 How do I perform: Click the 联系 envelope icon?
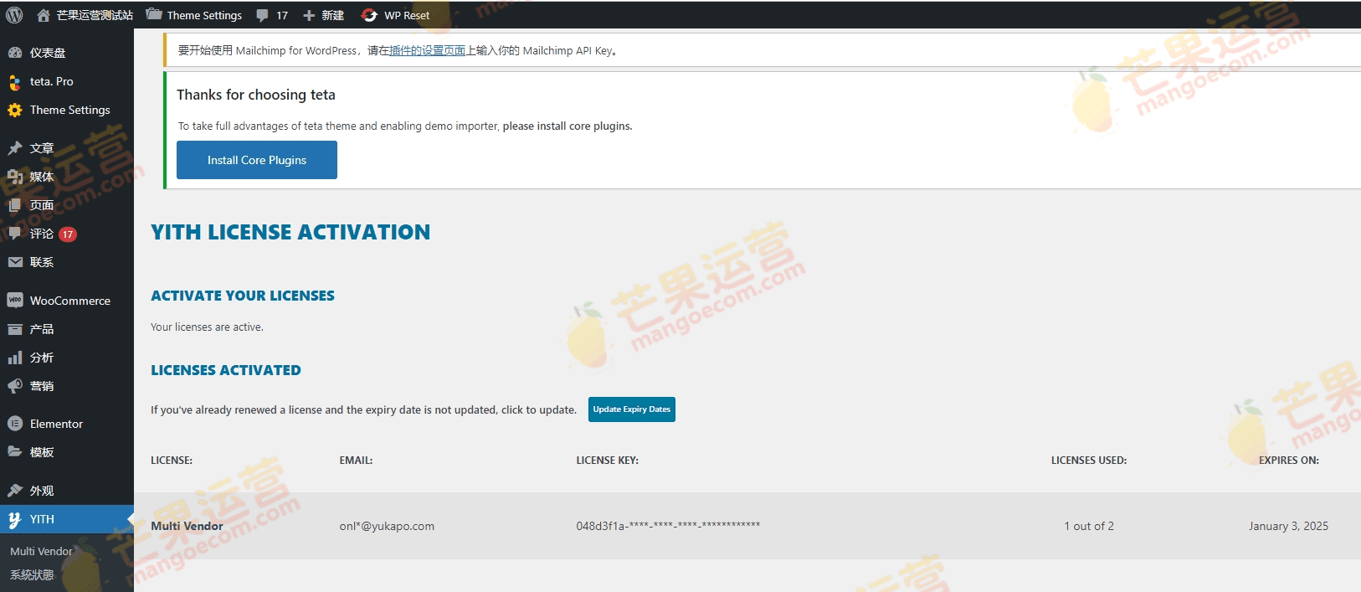[15, 262]
